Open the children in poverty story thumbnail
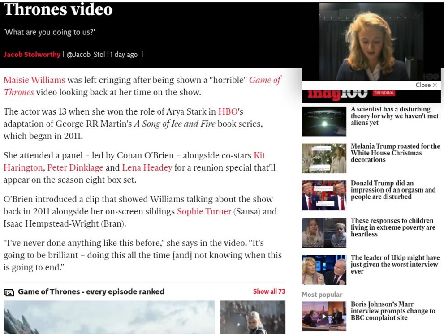444x334 pixels. (x=324, y=233)
